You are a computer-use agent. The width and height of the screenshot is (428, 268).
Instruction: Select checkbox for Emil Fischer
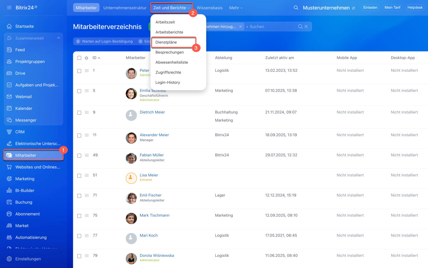click(x=79, y=196)
